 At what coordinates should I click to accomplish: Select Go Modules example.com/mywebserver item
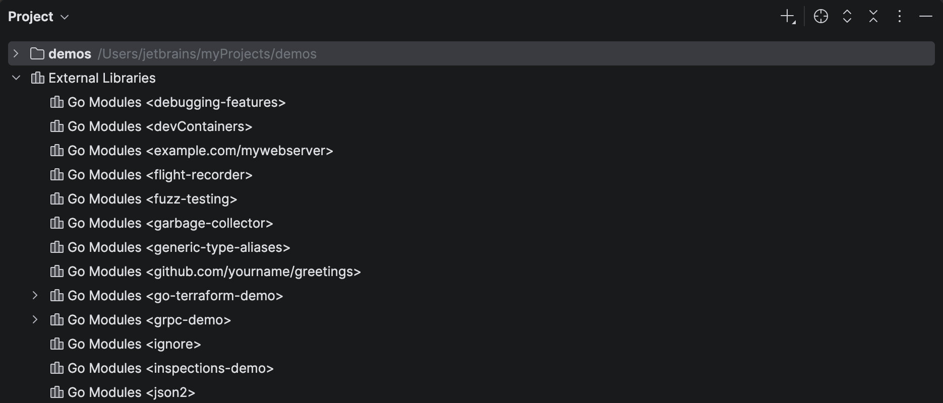(x=200, y=151)
